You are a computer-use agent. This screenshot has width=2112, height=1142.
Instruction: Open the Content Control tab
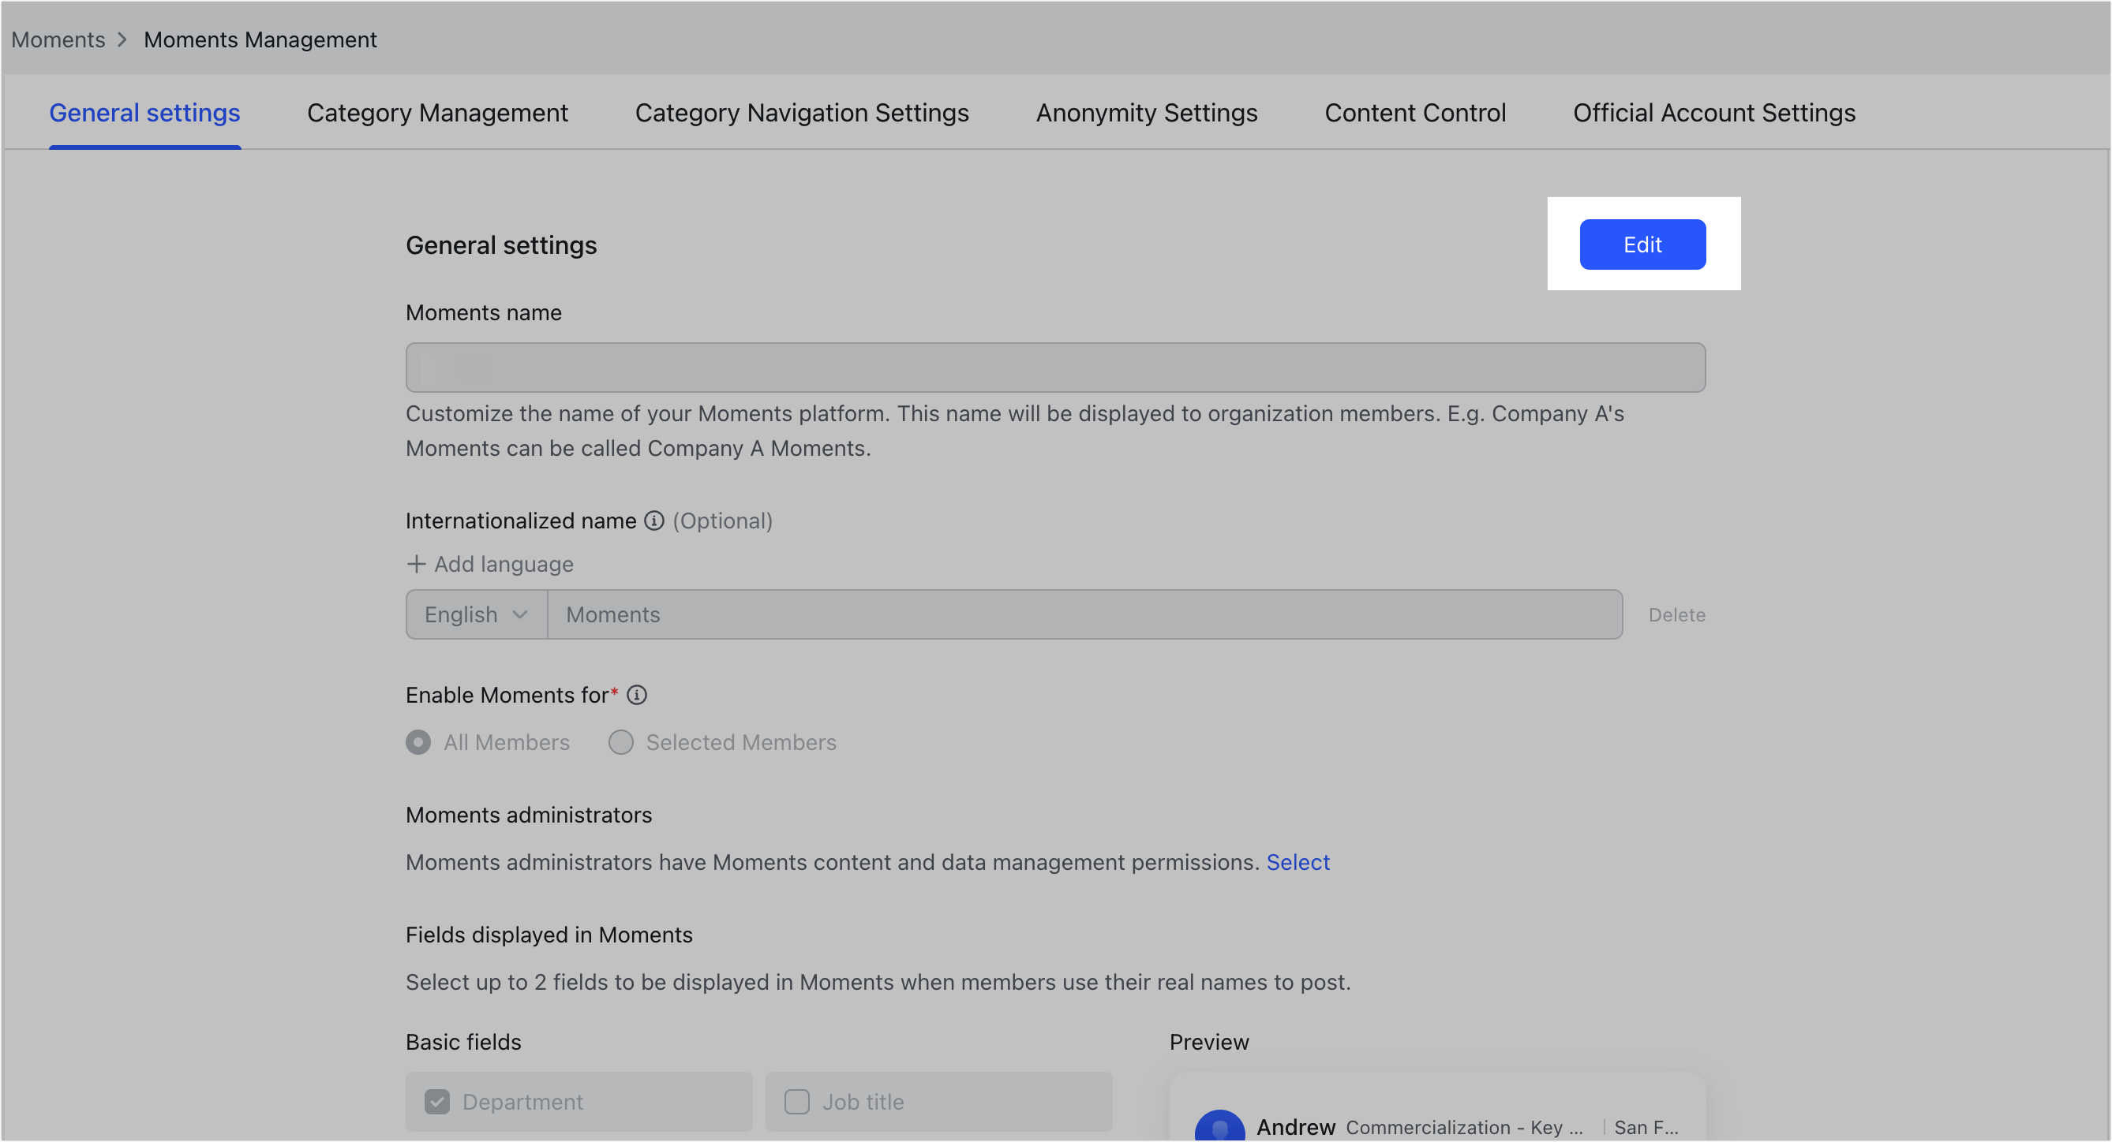[x=1415, y=112]
